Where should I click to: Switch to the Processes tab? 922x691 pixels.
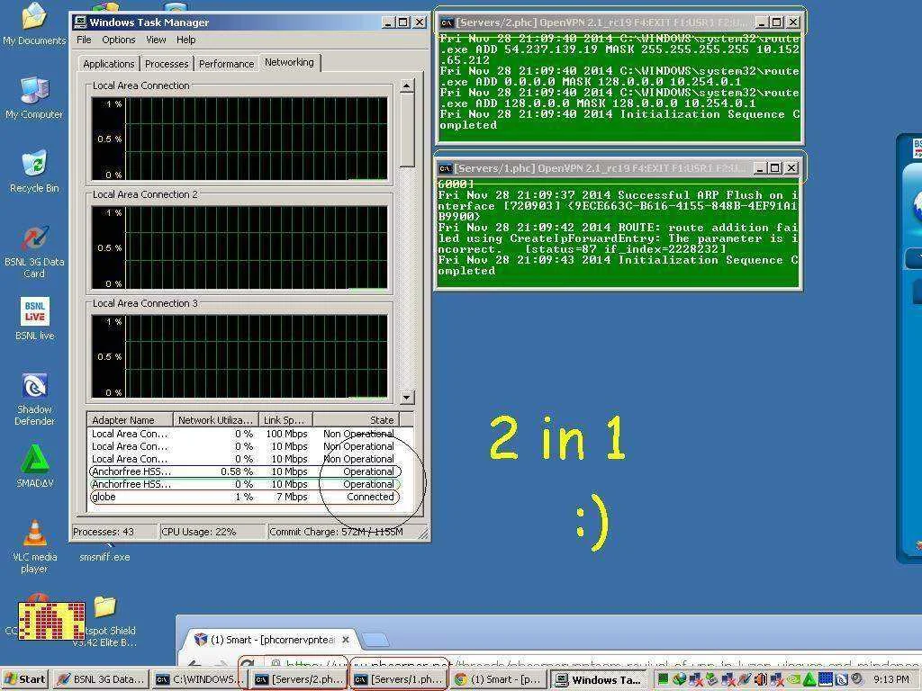pos(167,64)
